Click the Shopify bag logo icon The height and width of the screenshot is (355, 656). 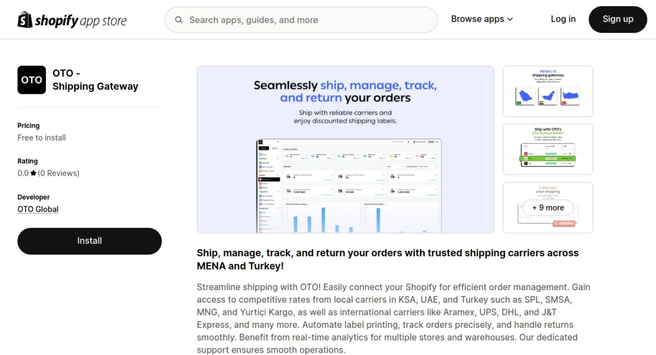(x=25, y=20)
